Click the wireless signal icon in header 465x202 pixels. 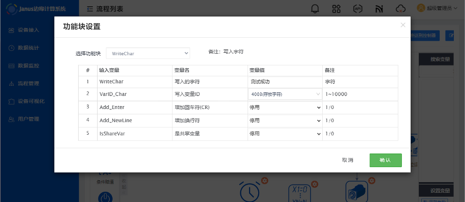[x=379, y=9]
